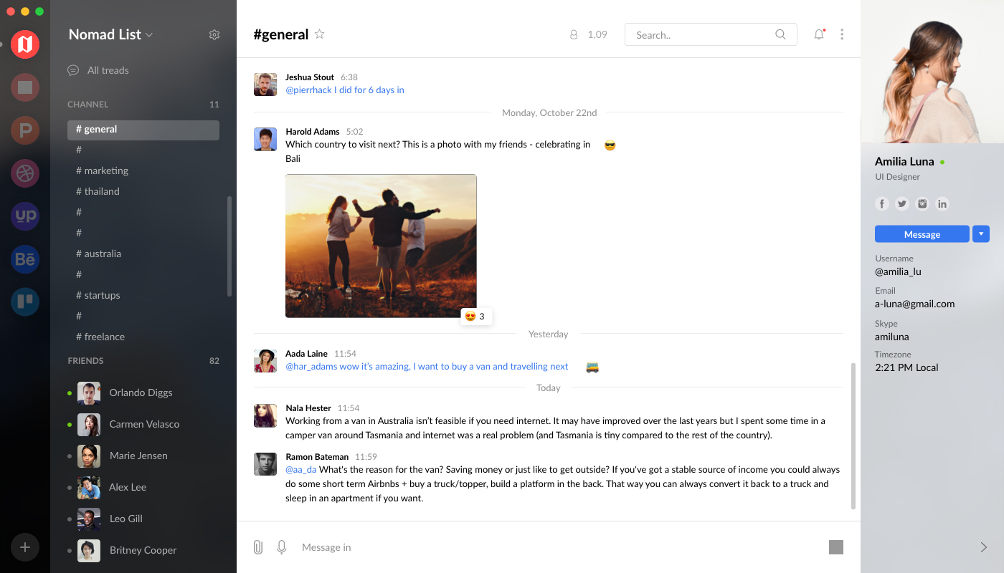Image resolution: width=1004 pixels, height=573 pixels.
Task: Open the notifications bell
Action: (x=819, y=34)
